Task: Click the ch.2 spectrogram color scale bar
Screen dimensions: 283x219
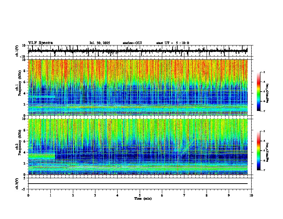Action: pos(259,151)
